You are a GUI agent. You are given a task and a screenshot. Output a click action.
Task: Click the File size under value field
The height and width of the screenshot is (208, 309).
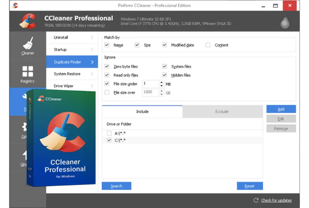[150, 84]
